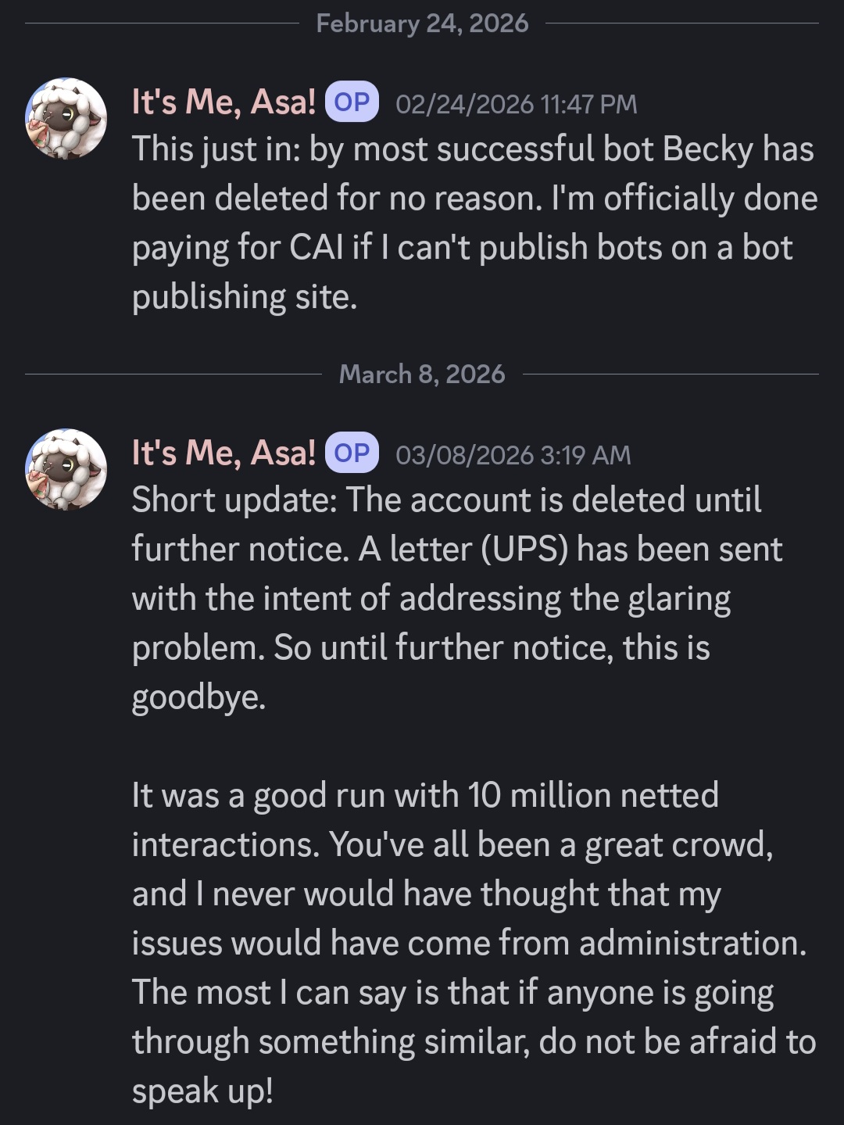844x1125 pixels.
Task: Open It's Me, Asa! profile from second message
Action: point(224,453)
